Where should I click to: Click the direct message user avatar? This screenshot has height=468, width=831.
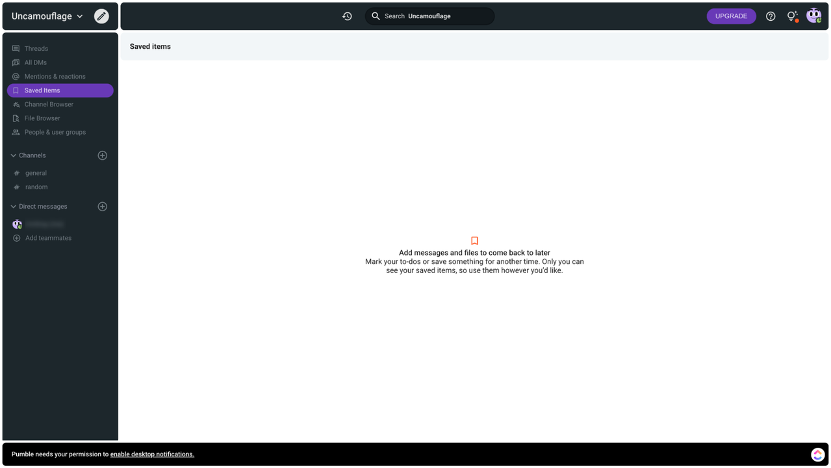click(18, 224)
